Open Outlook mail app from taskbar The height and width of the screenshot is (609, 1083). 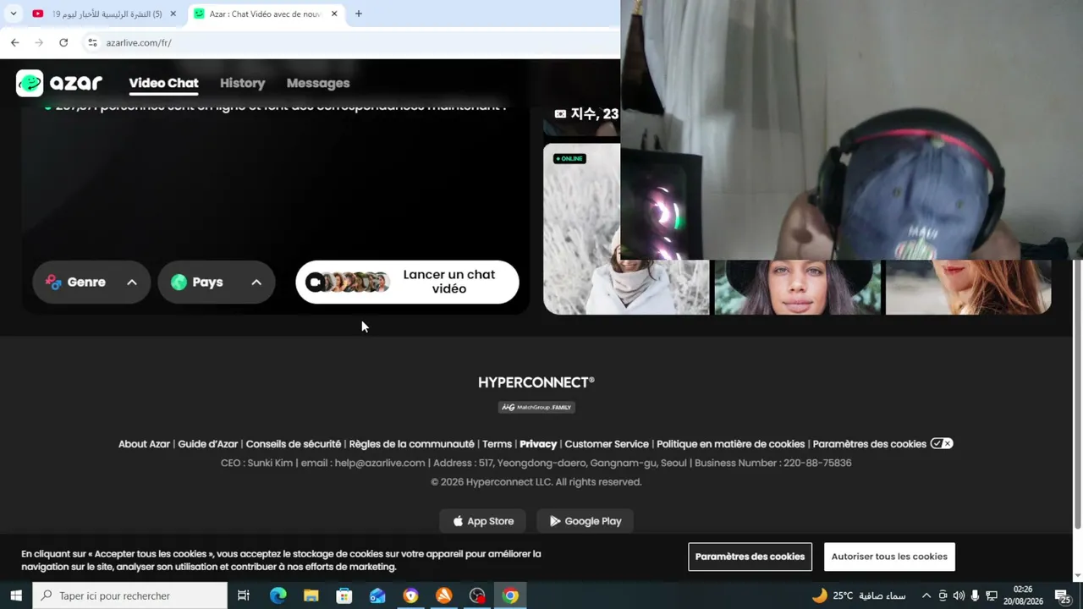click(x=377, y=595)
